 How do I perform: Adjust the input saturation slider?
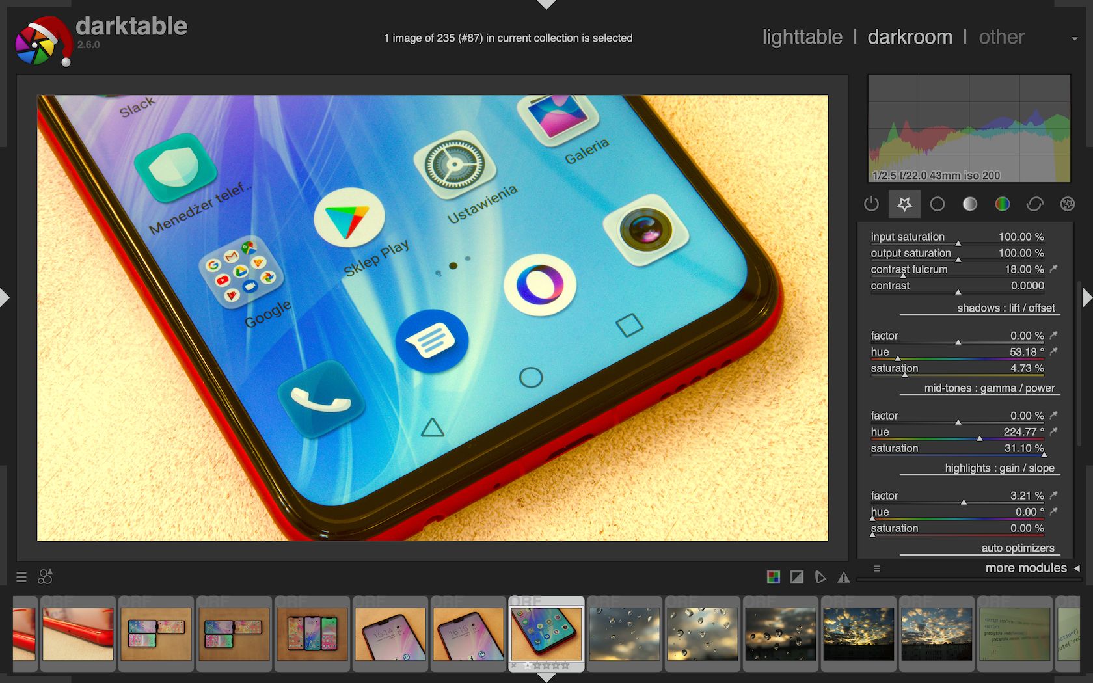coord(958,237)
